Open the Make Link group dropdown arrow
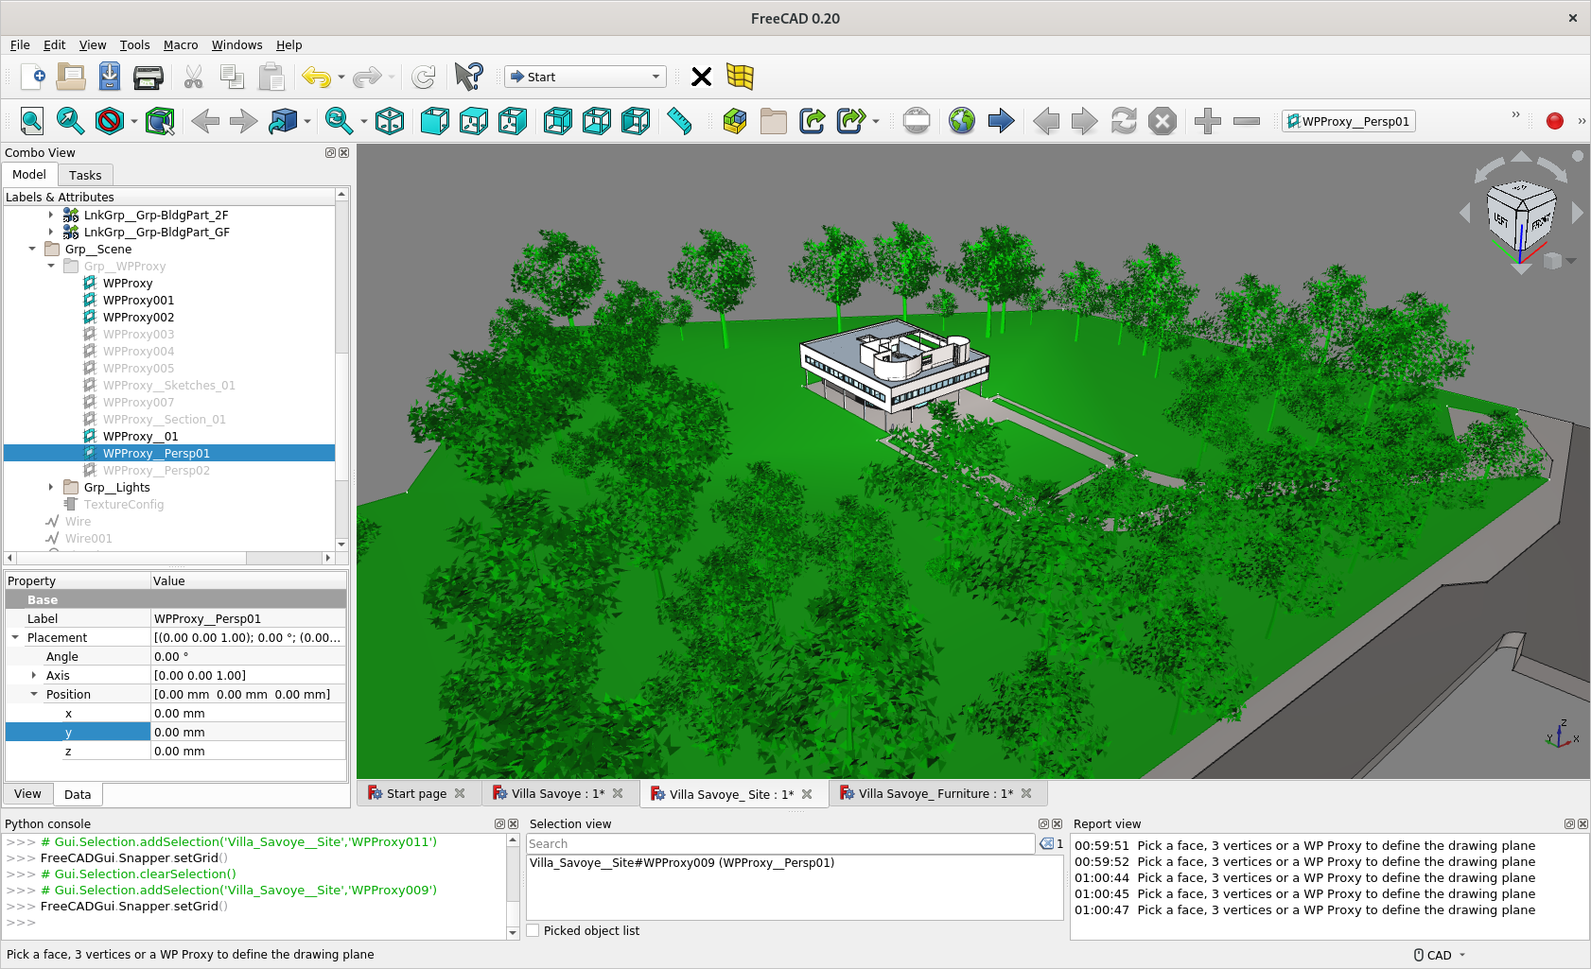The width and height of the screenshot is (1591, 969). point(876,121)
